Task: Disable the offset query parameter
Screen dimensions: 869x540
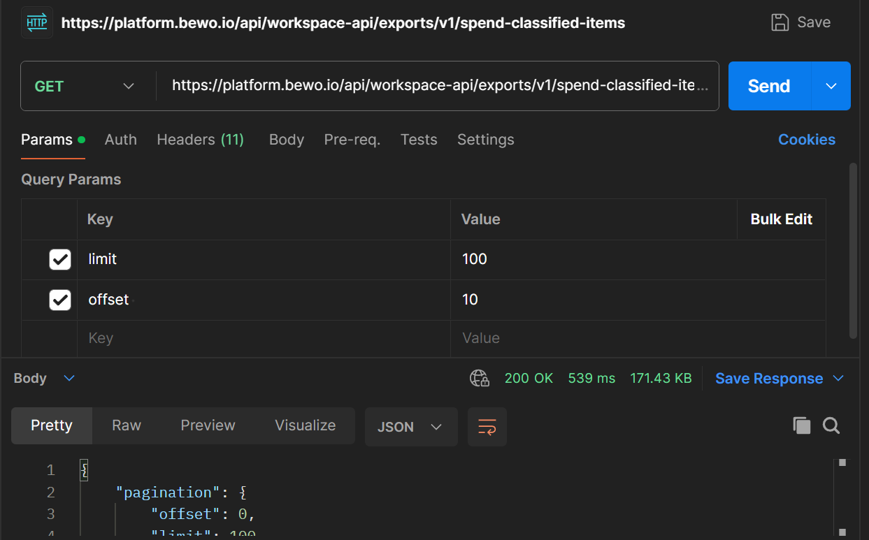Action: (x=59, y=300)
